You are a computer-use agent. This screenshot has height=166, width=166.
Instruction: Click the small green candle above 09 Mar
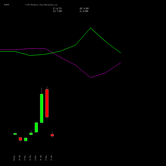click(x=15, y=134)
